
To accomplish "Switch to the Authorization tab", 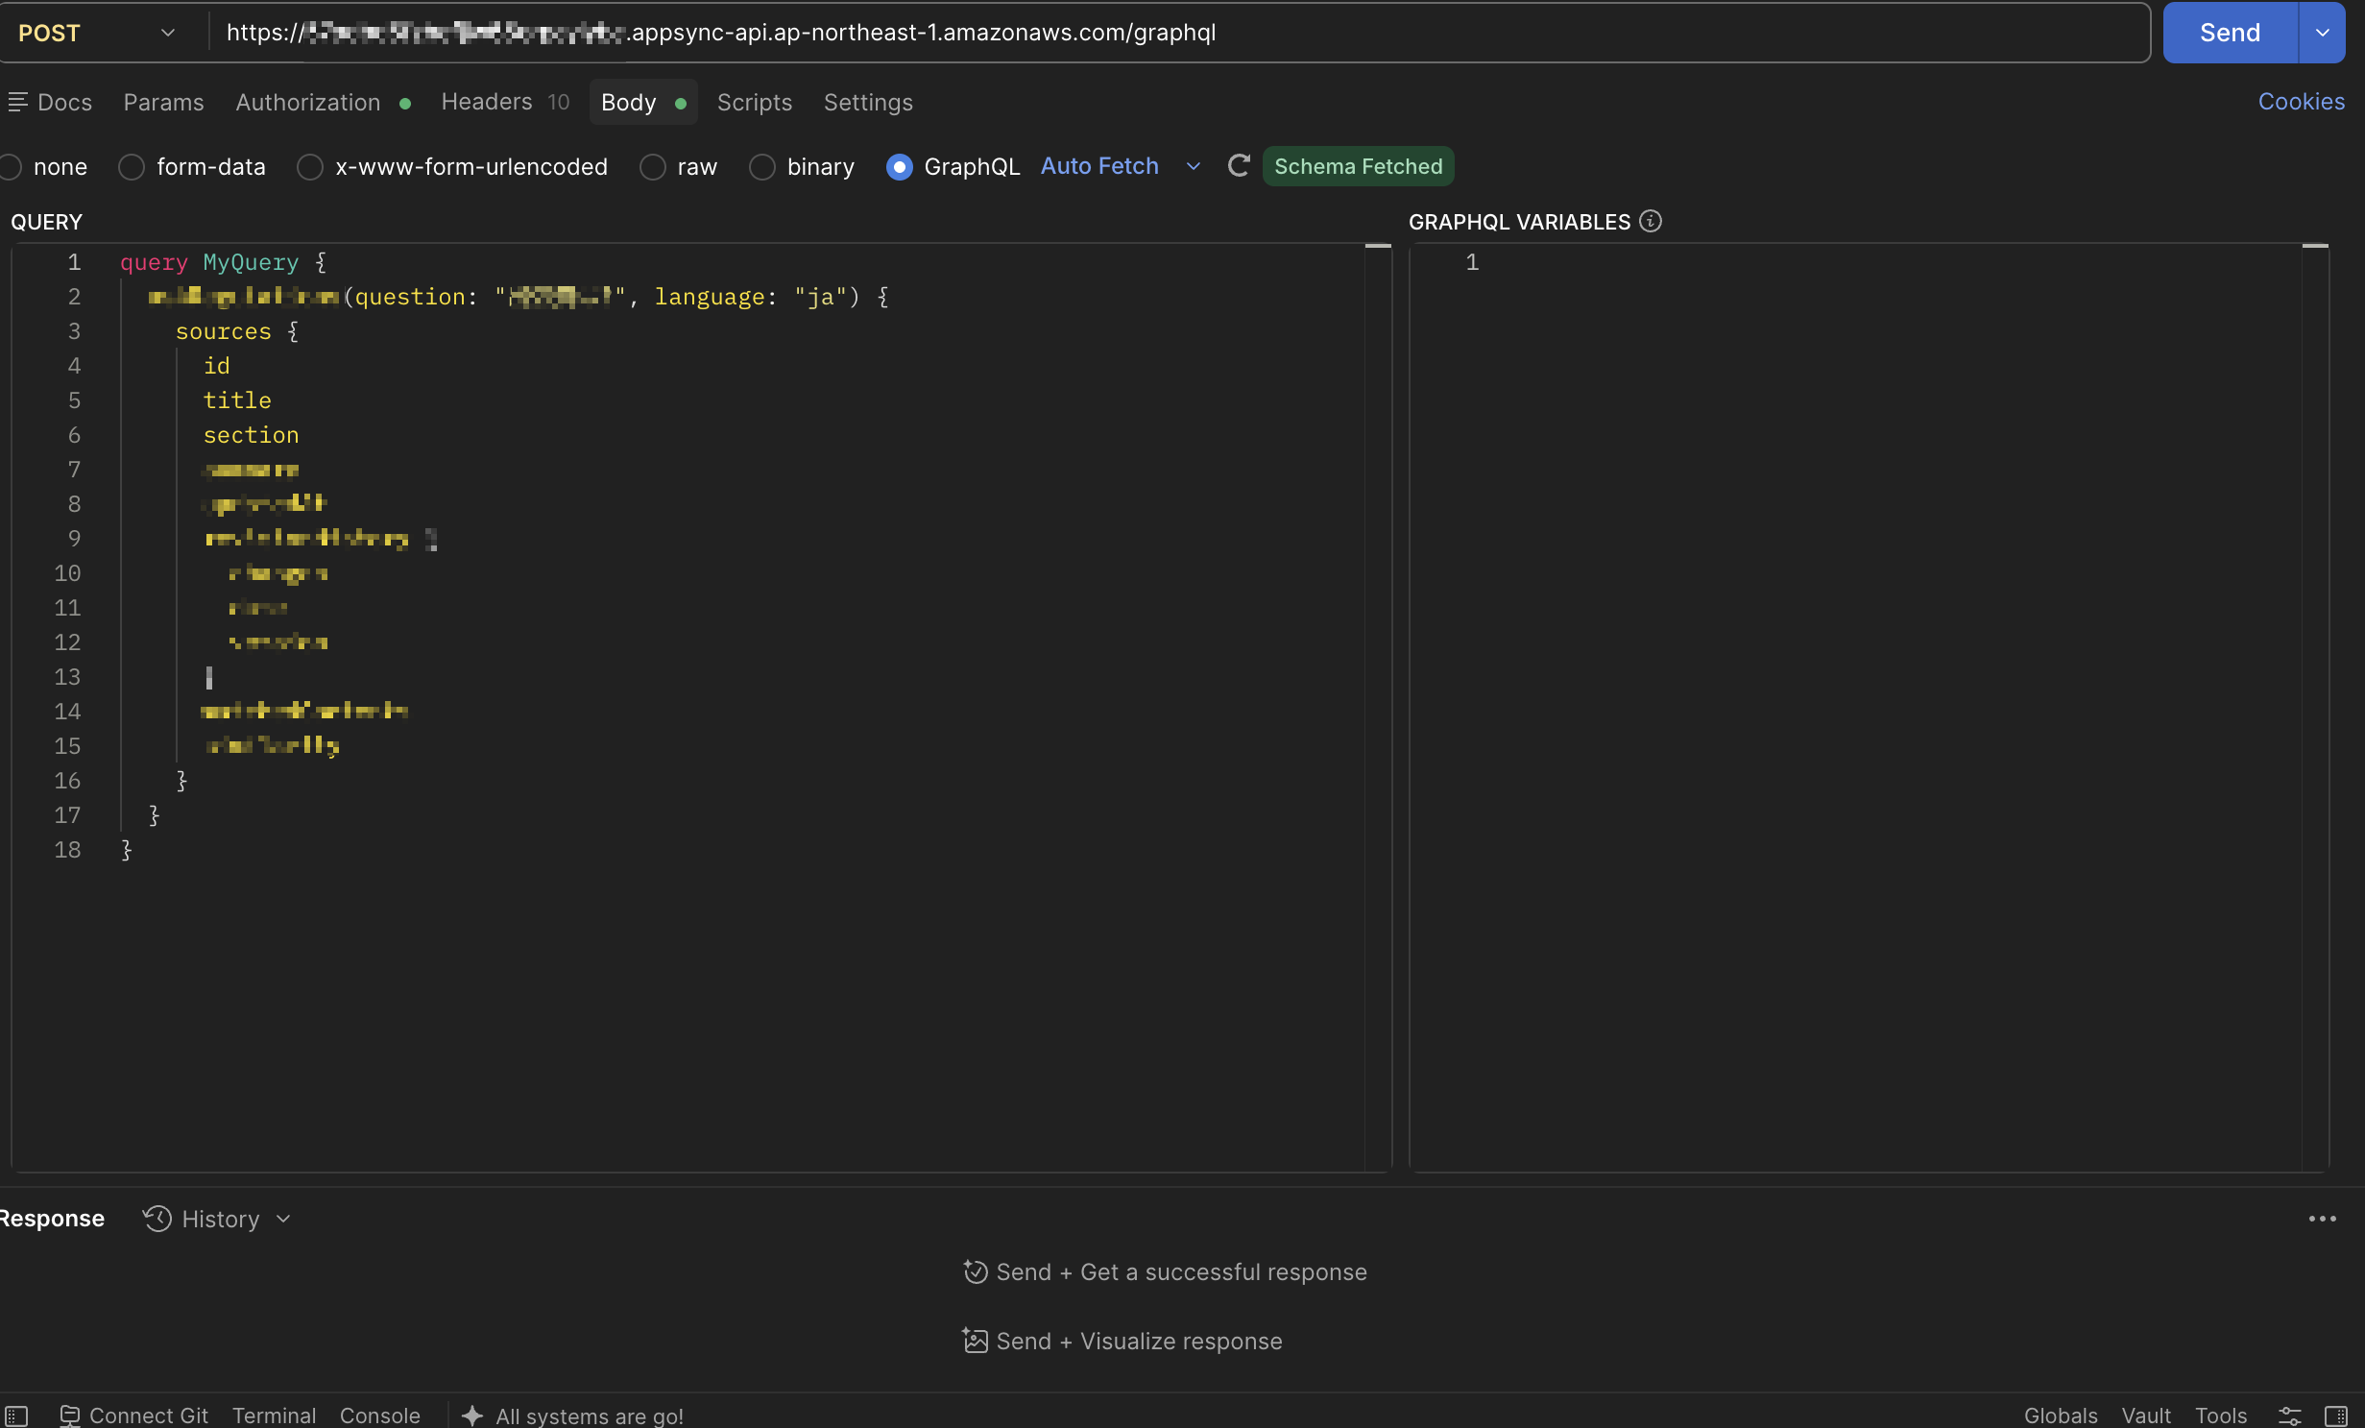I will click(323, 102).
